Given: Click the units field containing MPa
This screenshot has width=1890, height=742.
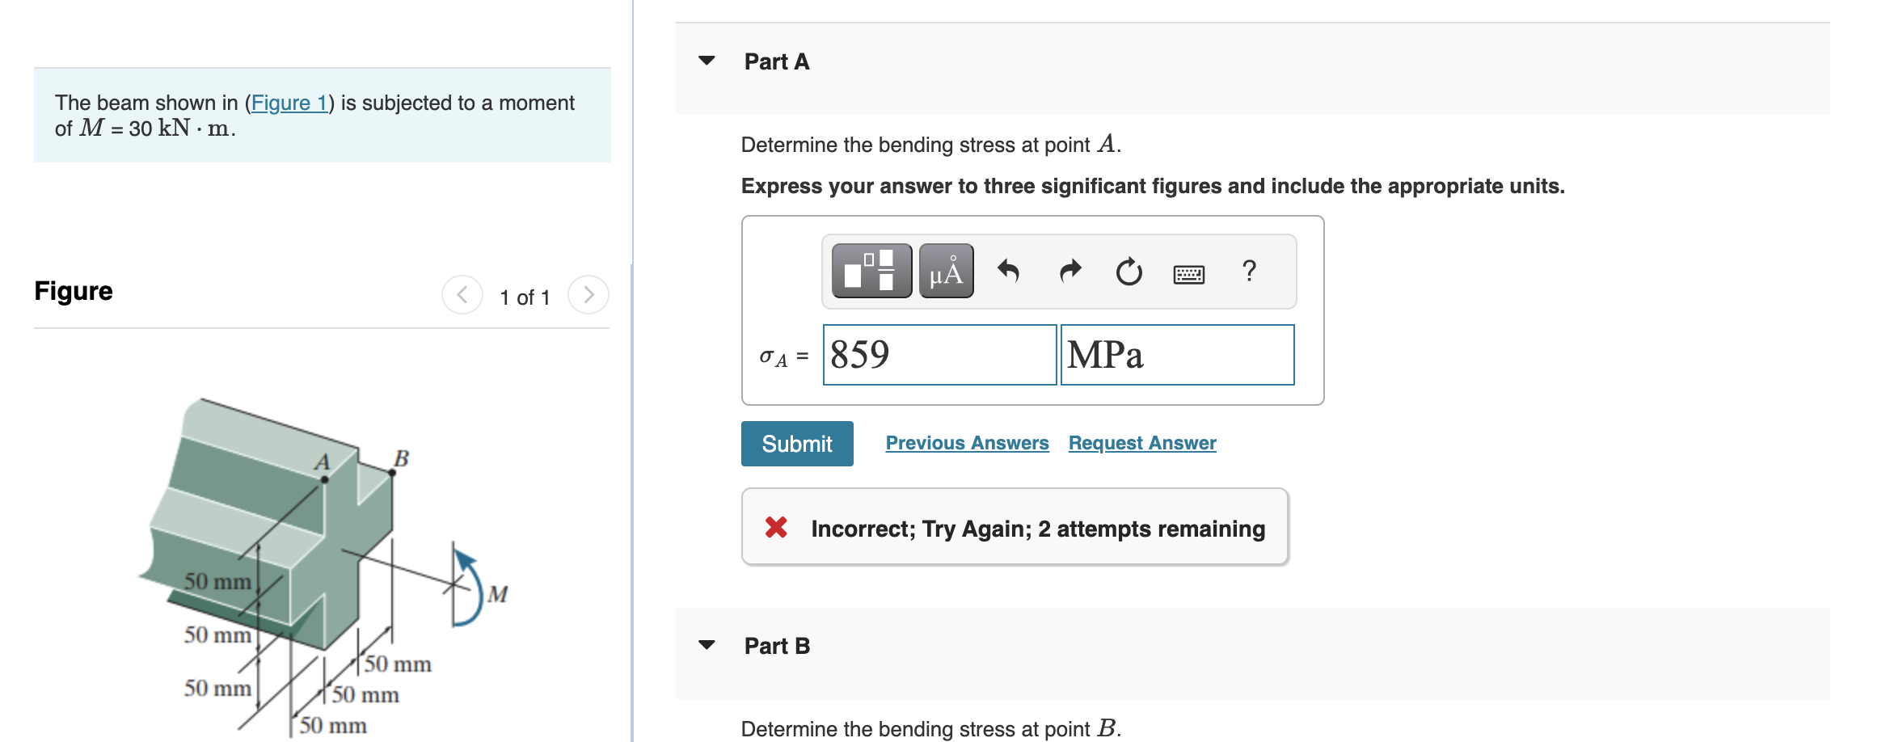Looking at the screenshot, I should [1177, 355].
